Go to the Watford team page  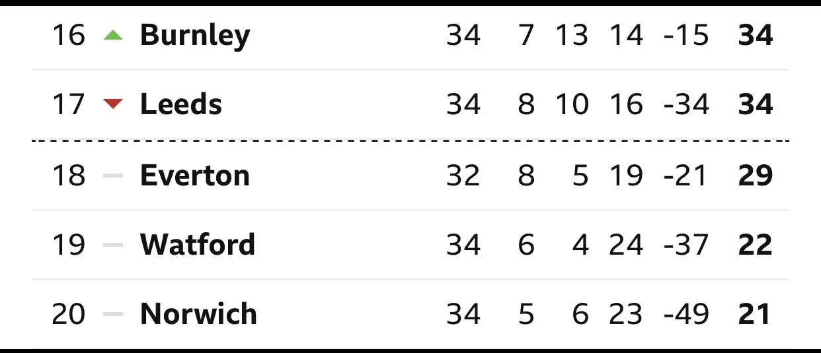click(197, 245)
